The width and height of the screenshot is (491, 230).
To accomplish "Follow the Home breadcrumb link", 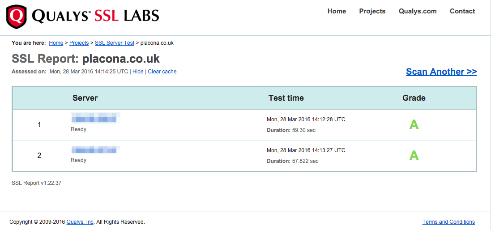I will coord(56,43).
